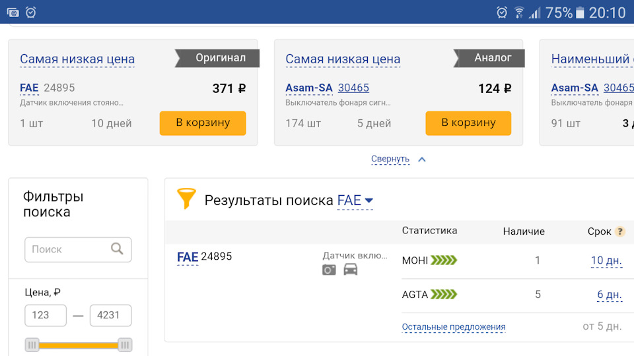
Task: Click the right price slider handle
Action: (125, 344)
